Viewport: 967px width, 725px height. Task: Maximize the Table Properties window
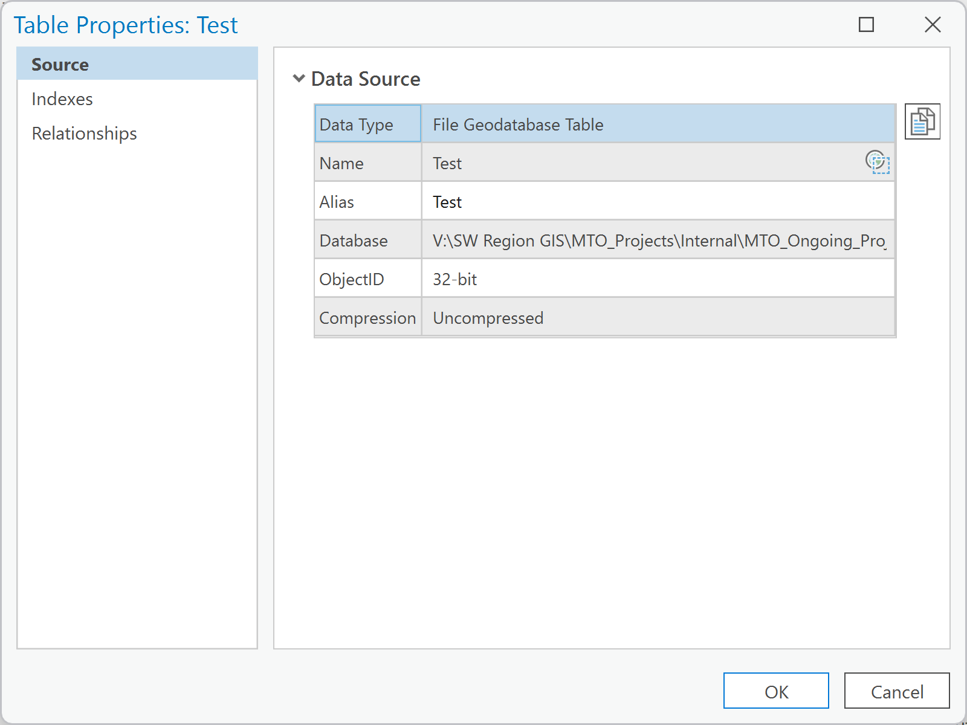click(x=866, y=25)
